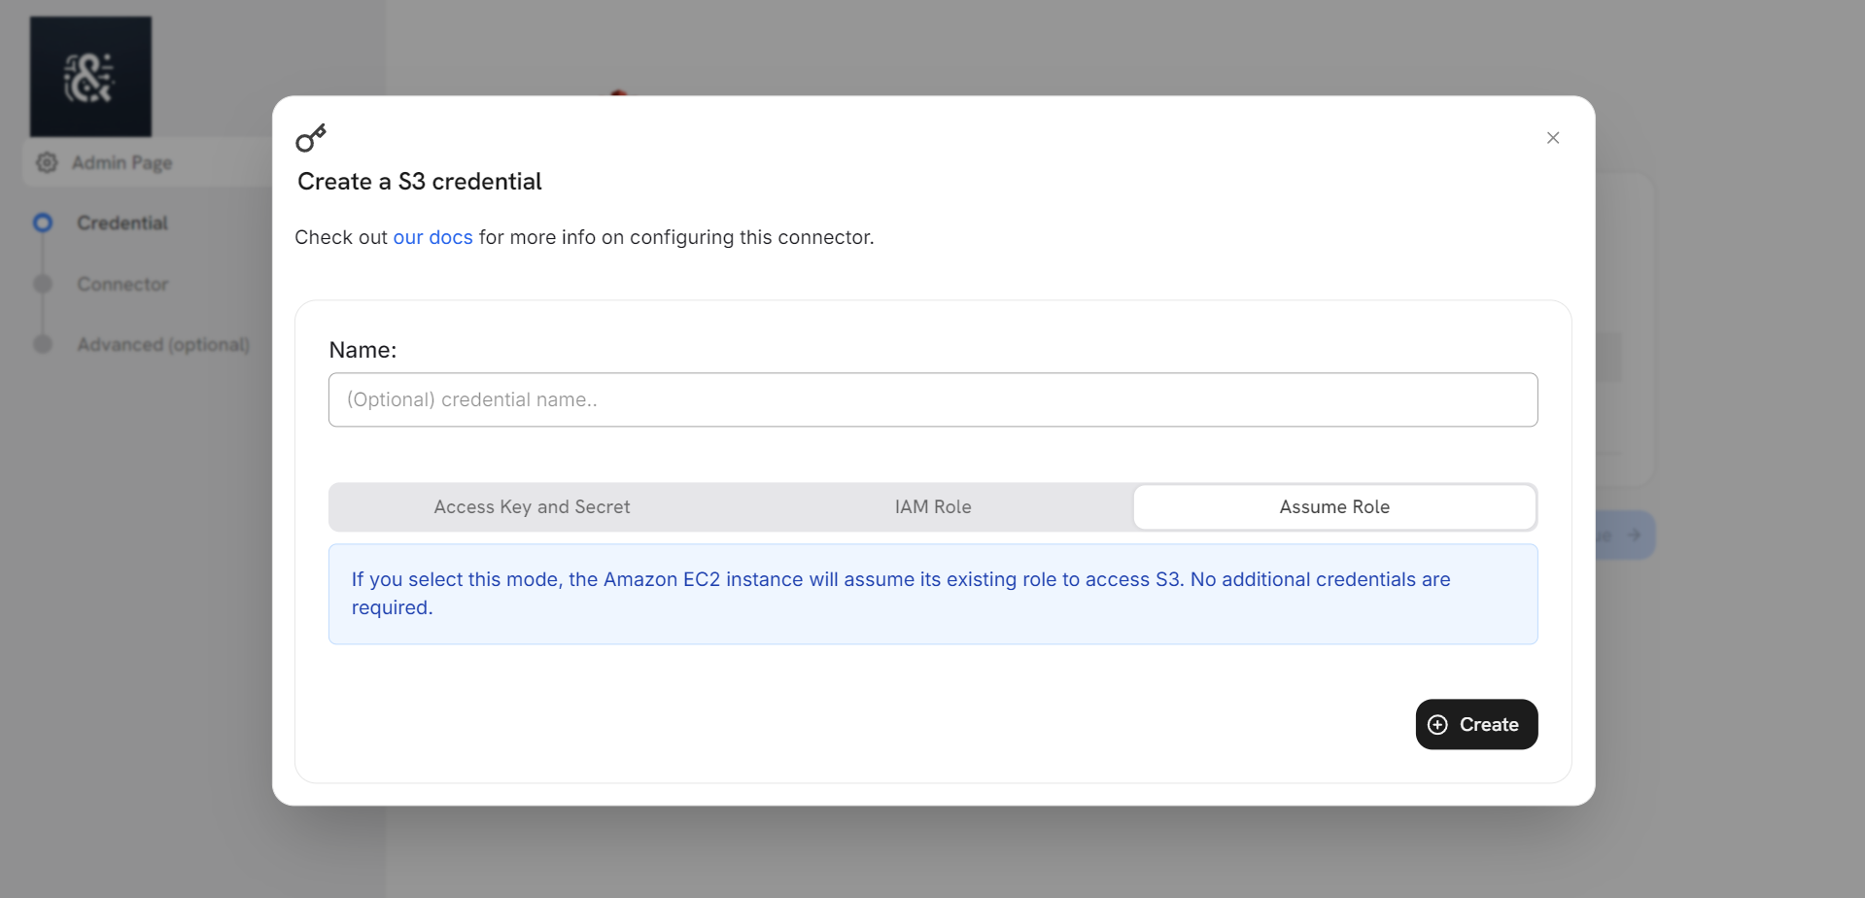Image resolution: width=1865 pixels, height=898 pixels.
Task: Close the Create S3 credential dialog
Action: [1552, 138]
